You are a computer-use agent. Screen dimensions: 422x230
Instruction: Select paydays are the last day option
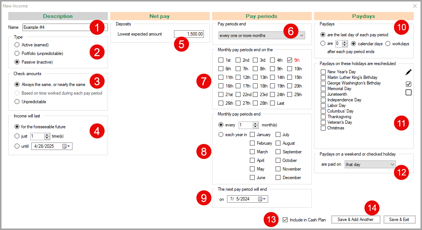point(323,35)
